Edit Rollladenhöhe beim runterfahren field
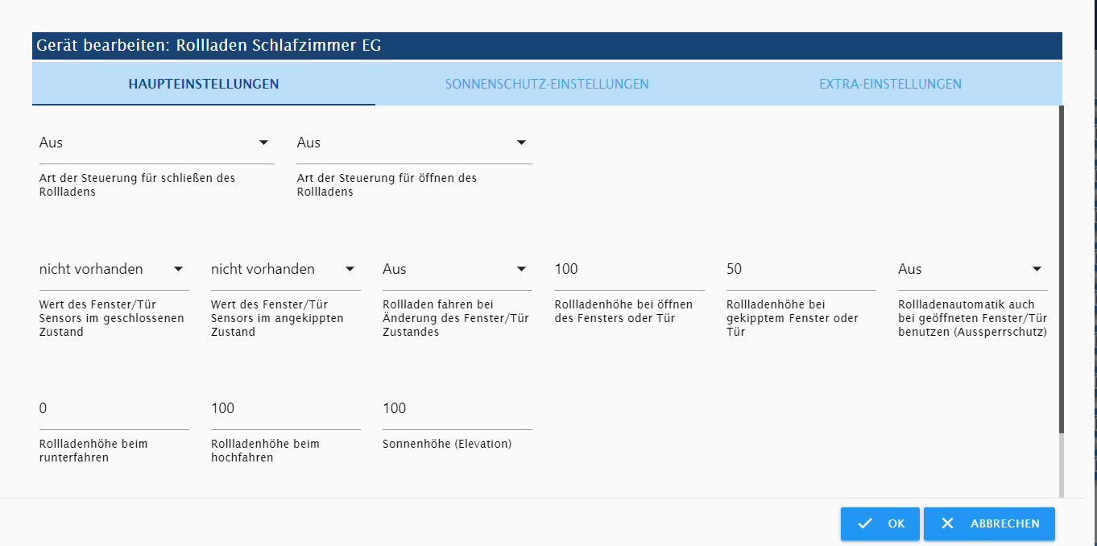1097x546 pixels. 114,408
